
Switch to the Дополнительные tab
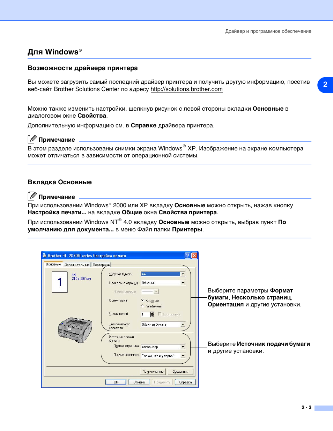pyautogui.click(x=77, y=265)
